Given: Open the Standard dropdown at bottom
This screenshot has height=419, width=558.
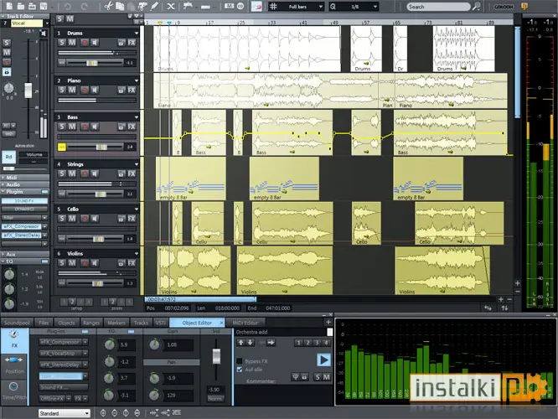Looking at the screenshot, I should (x=64, y=413).
